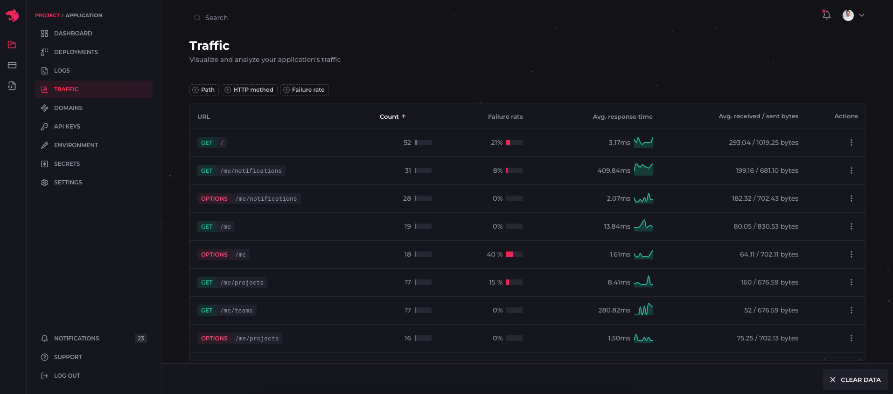The image size is (893, 394).
Task: Click the red bird logo icon
Action: click(x=12, y=15)
